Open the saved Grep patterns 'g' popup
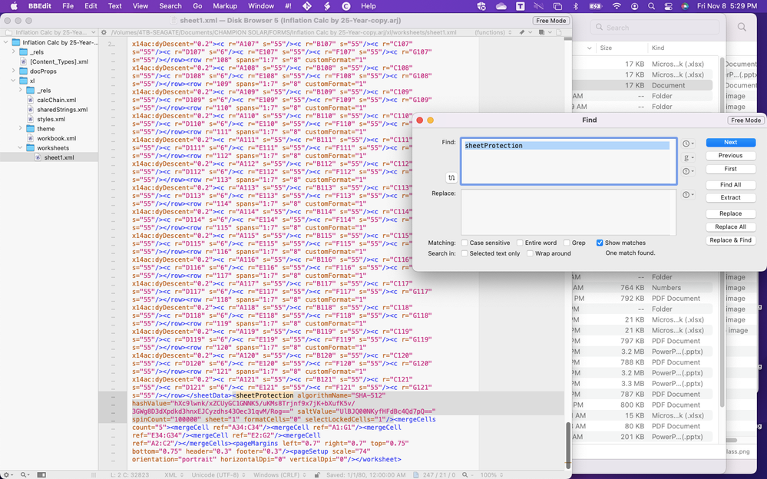This screenshot has width=767, height=479. pos(688,157)
